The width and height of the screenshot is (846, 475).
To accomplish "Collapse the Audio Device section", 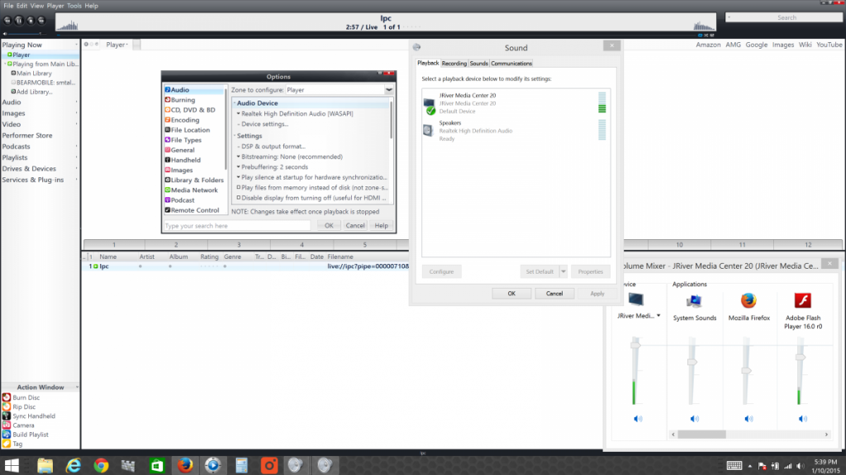I will point(235,103).
